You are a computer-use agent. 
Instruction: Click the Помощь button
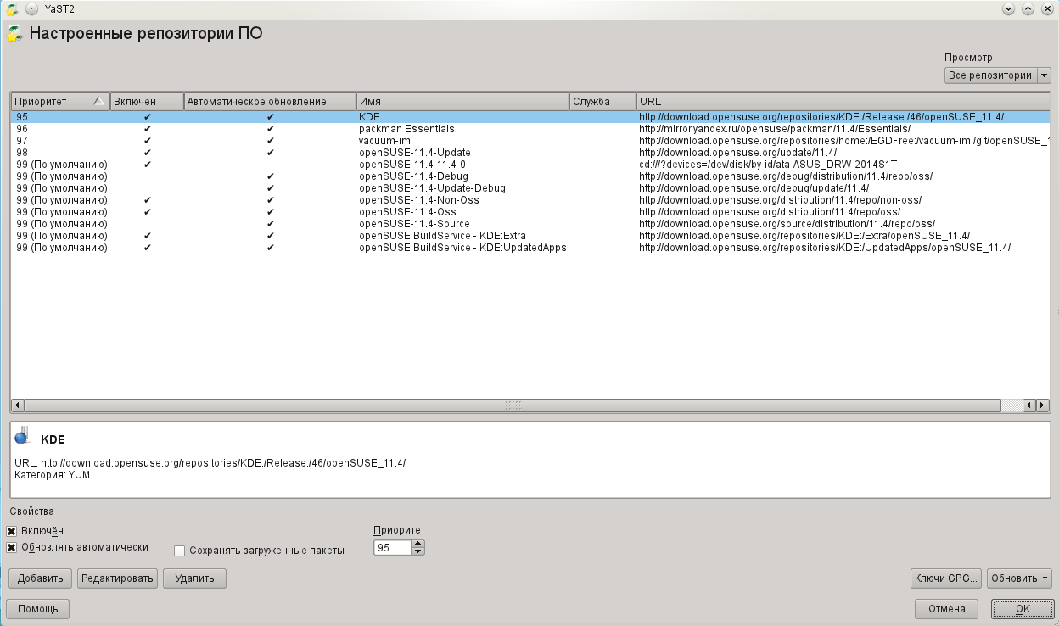(38, 608)
